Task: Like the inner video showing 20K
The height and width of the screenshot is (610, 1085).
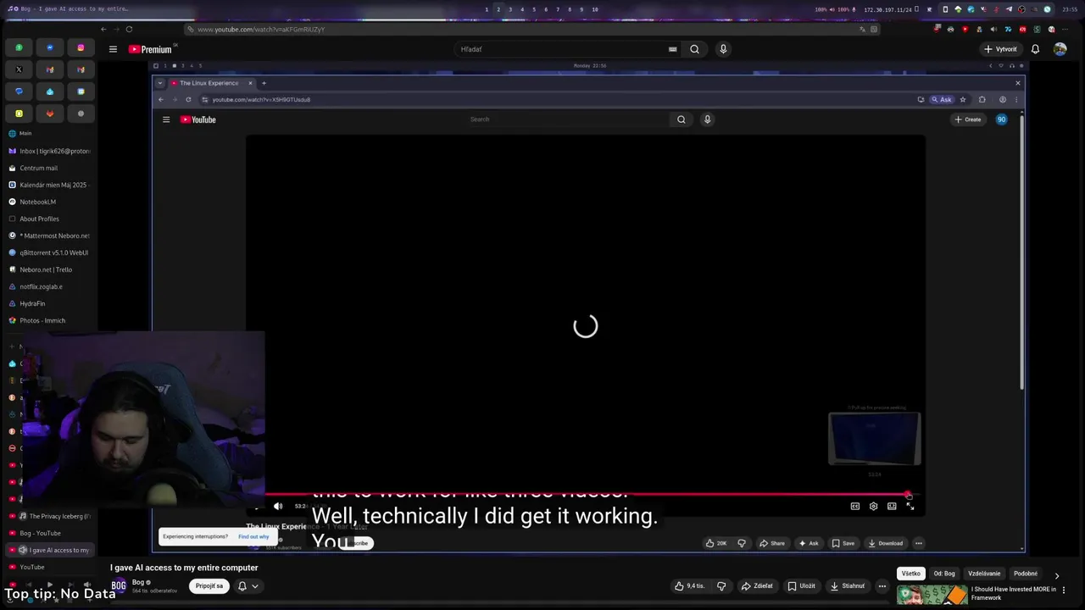Action: [x=715, y=543]
